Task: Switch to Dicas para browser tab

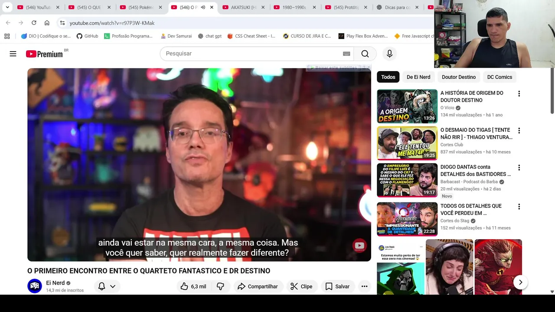Action: 398,7
